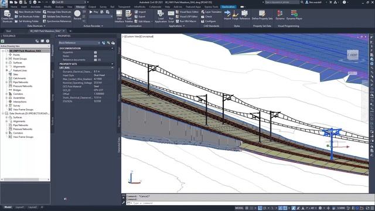Screen dimensions: 375x211
Task: Click Define Property Sets
Action: pos(262,15)
